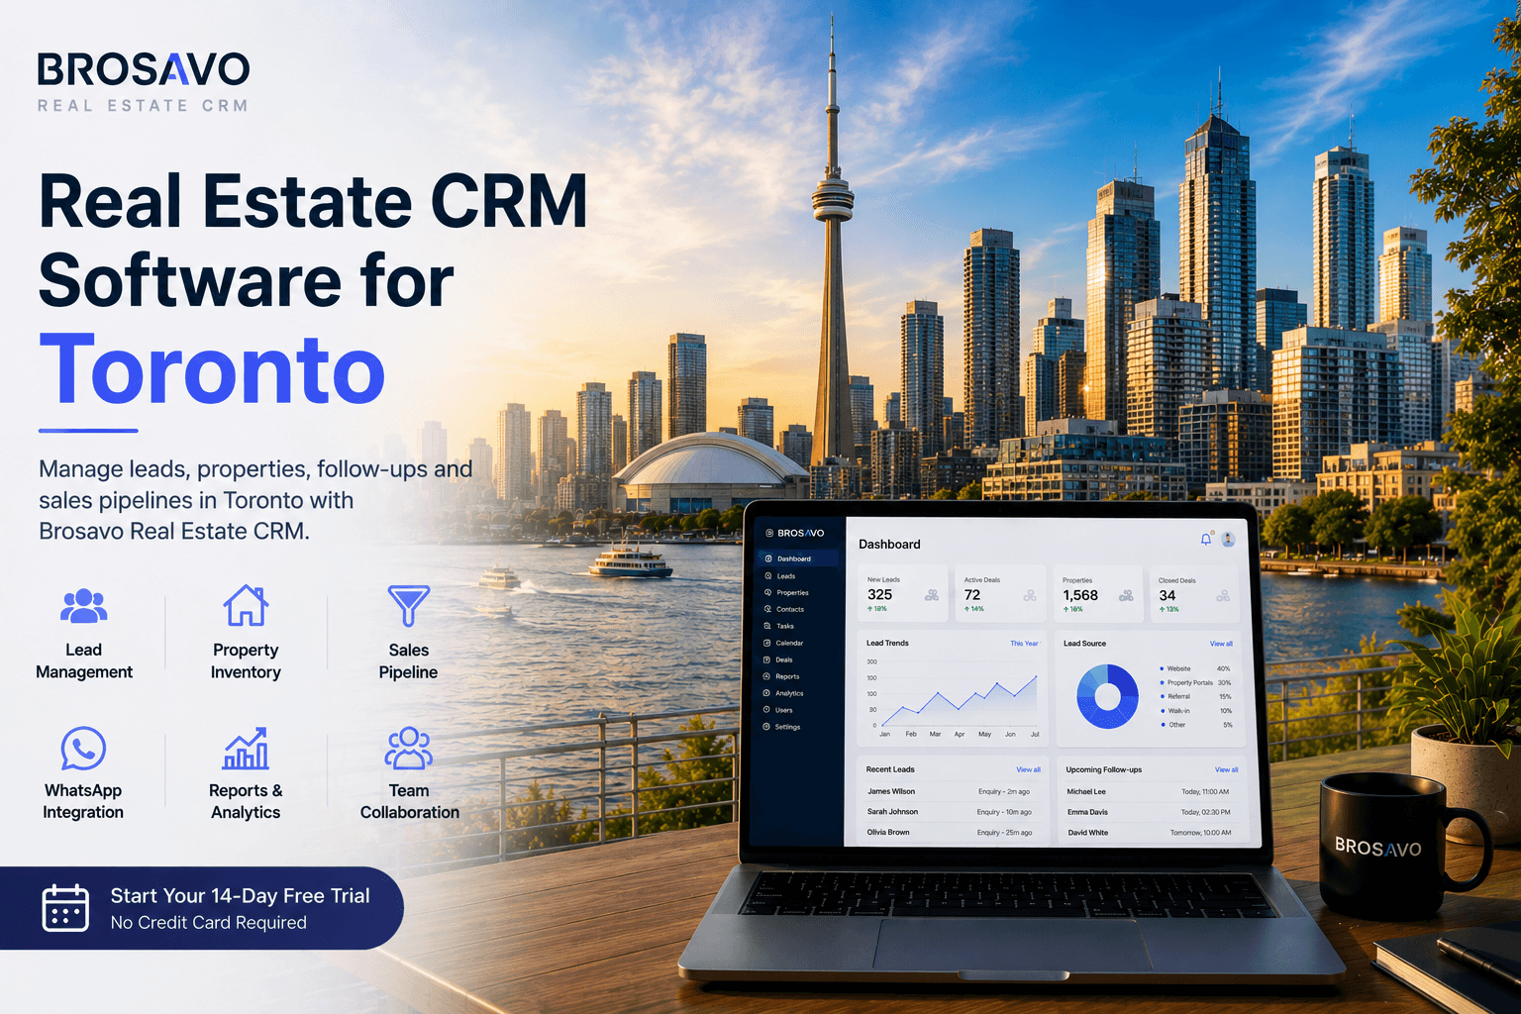The width and height of the screenshot is (1521, 1014).
Task: Click the WhatsApp Integration icon
Action: pos(83,748)
